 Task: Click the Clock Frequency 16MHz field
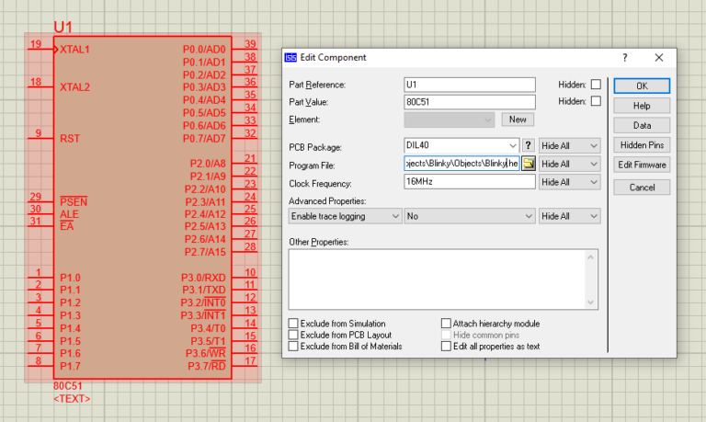tap(470, 181)
